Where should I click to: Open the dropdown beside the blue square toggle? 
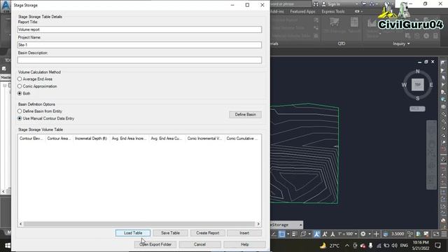point(288,234)
